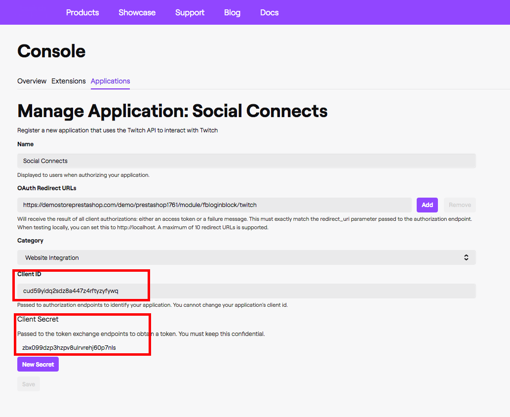Image resolution: width=510 pixels, height=417 pixels.
Task: Click the Client ID label
Action: tap(29, 274)
